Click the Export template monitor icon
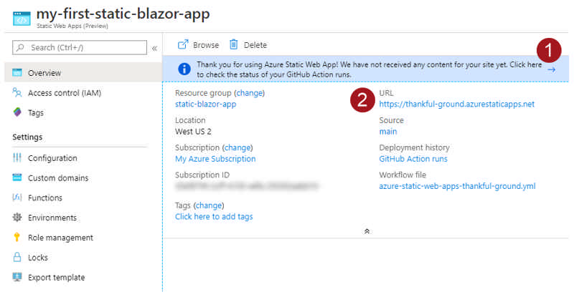This screenshot has height=297, width=574. (x=17, y=277)
